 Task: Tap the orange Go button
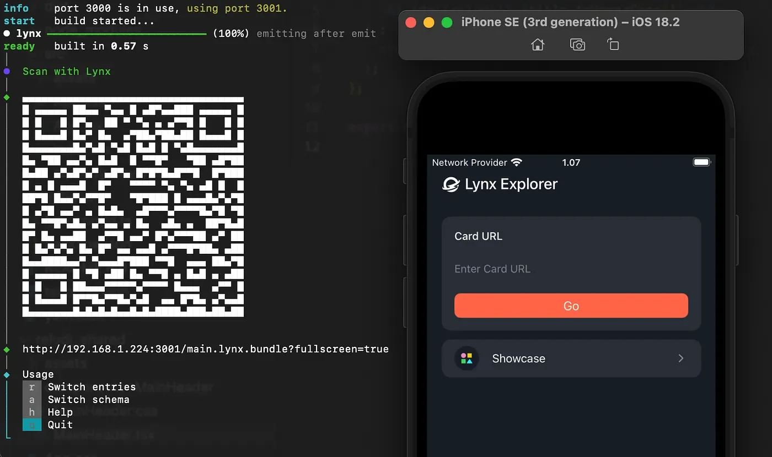(571, 306)
